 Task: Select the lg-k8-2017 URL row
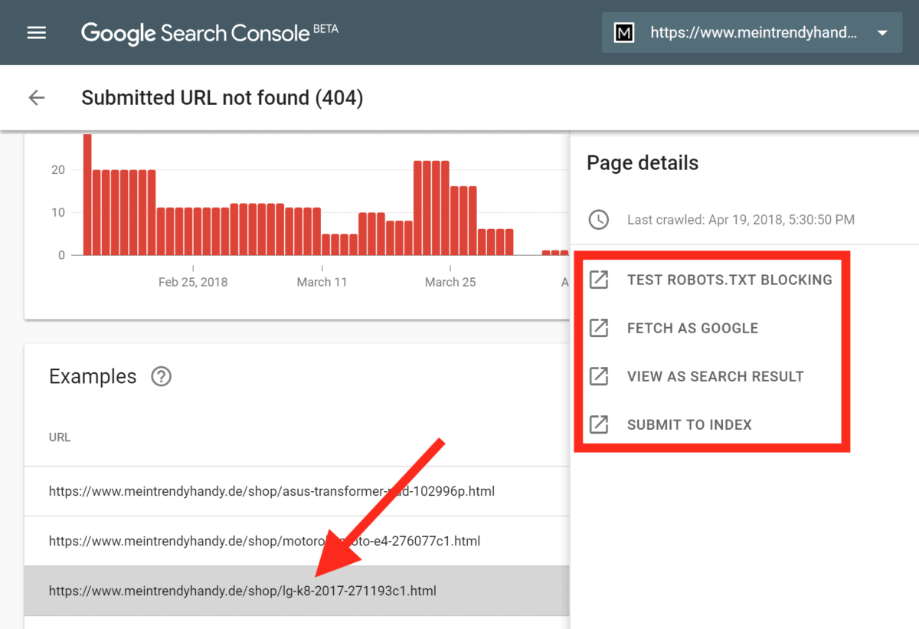tap(297, 591)
